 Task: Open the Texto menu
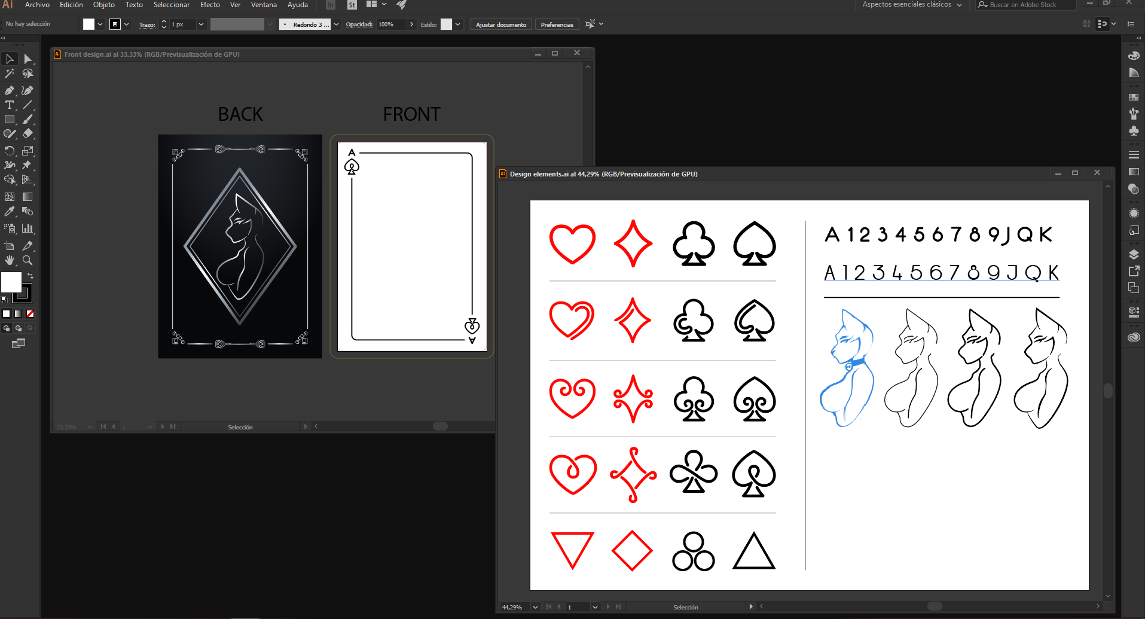click(x=134, y=5)
